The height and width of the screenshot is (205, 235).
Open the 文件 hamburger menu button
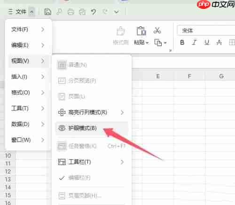pyautogui.click(x=17, y=12)
